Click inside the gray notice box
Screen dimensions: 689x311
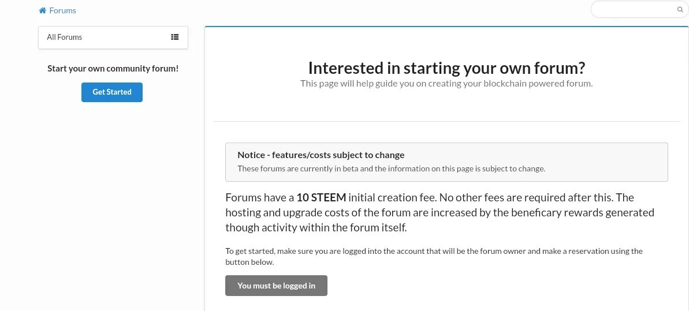[446, 162]
